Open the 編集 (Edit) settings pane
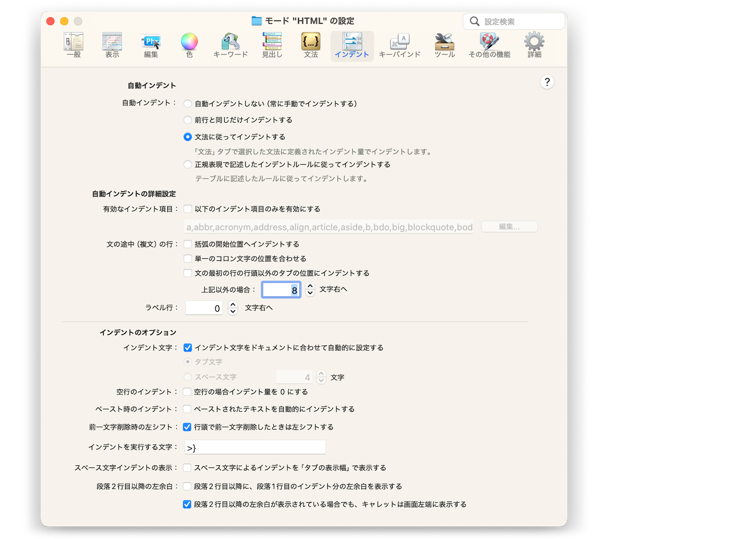Viewport: 733px width, 539px height. [151, 45]
